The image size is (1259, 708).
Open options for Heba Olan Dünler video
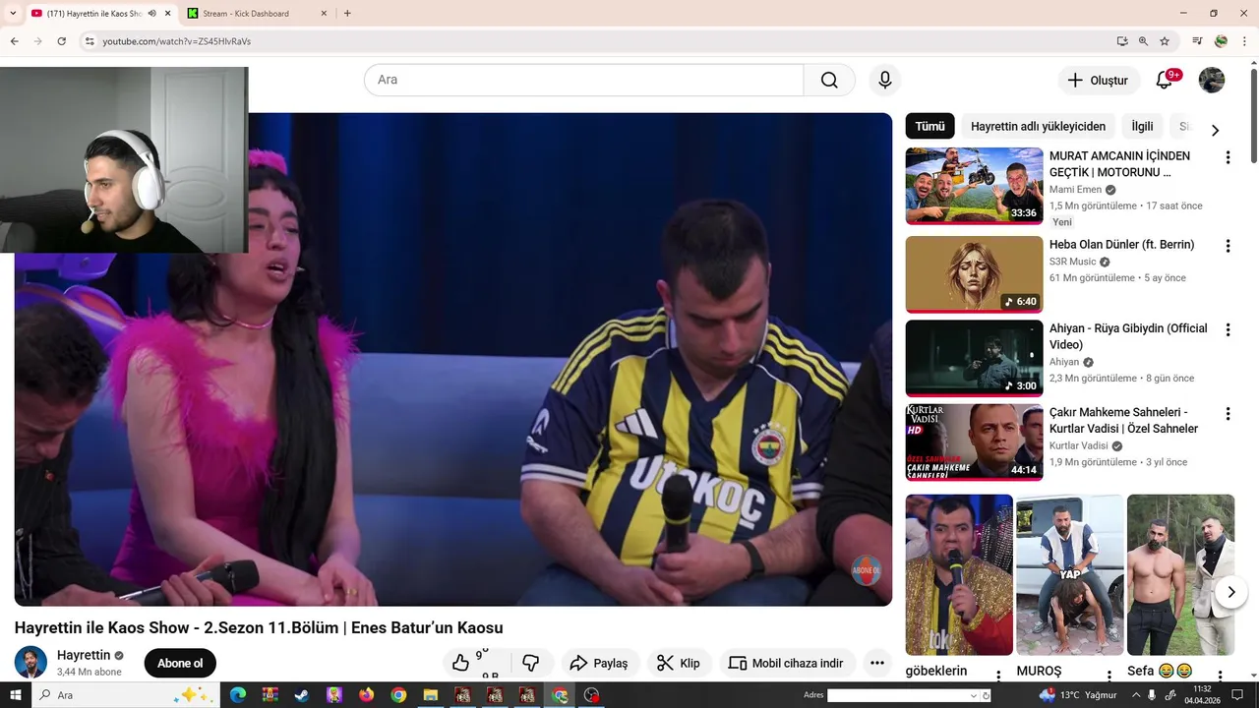click(x=1228, y=246)
